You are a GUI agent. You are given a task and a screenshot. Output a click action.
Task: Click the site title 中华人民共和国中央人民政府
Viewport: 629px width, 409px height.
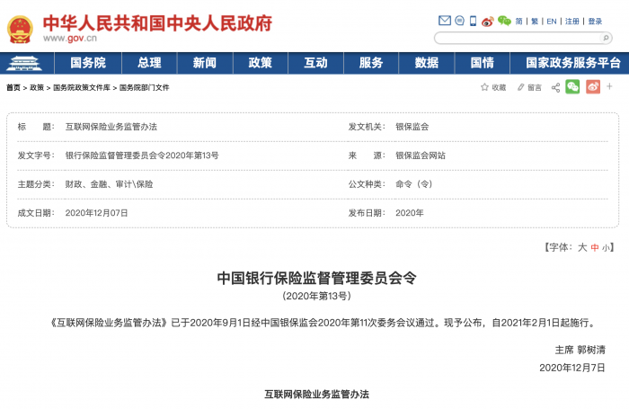(157, 22)
